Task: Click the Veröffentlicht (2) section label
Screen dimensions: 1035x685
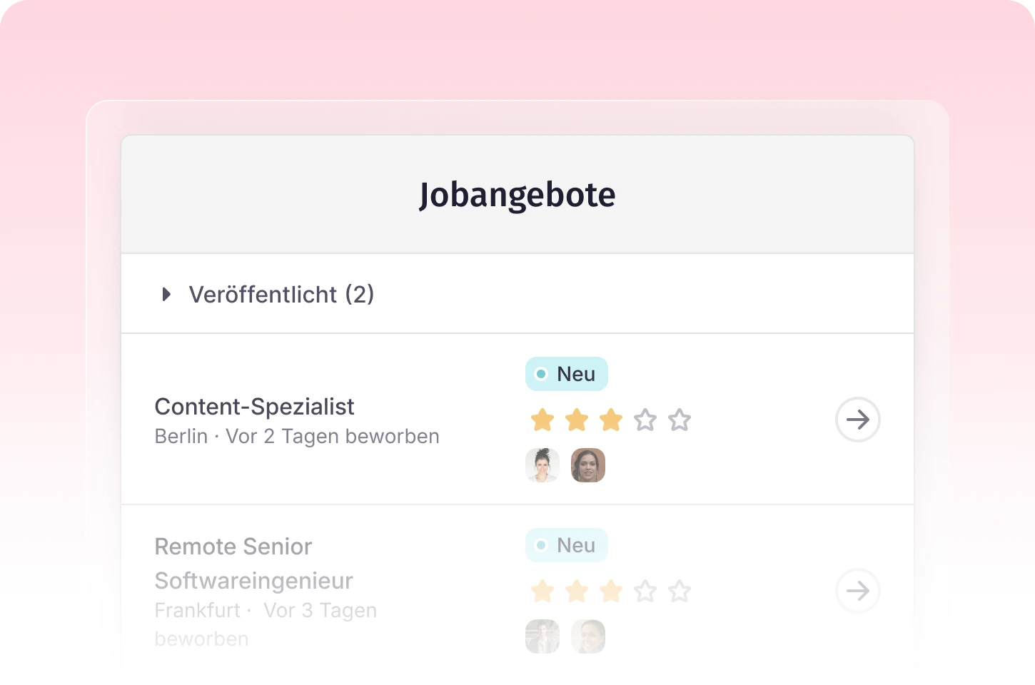Action: 281,294
